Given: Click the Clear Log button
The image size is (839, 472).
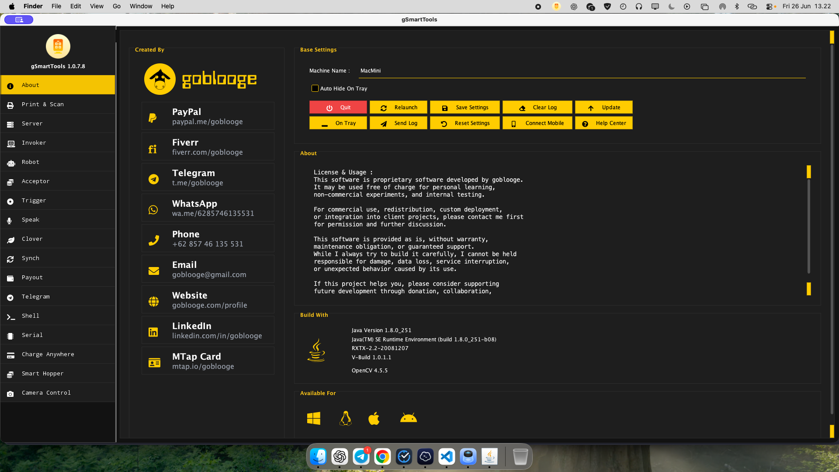Looking at the screenshot, I should click(x=537, y=108).
